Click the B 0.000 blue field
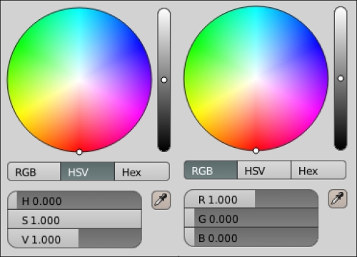The image size is (357, 257). [251, 237]
